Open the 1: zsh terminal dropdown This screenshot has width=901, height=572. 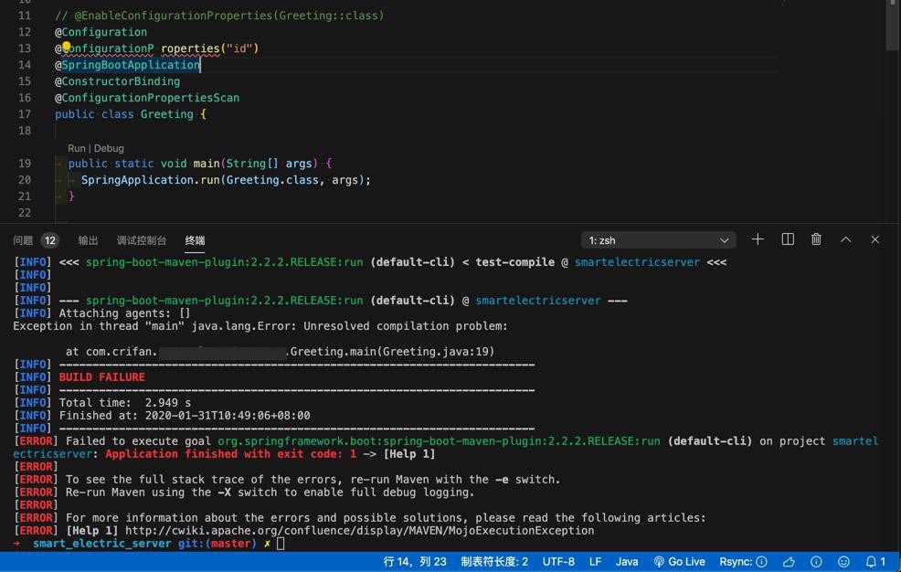click(x=659, y=240)
